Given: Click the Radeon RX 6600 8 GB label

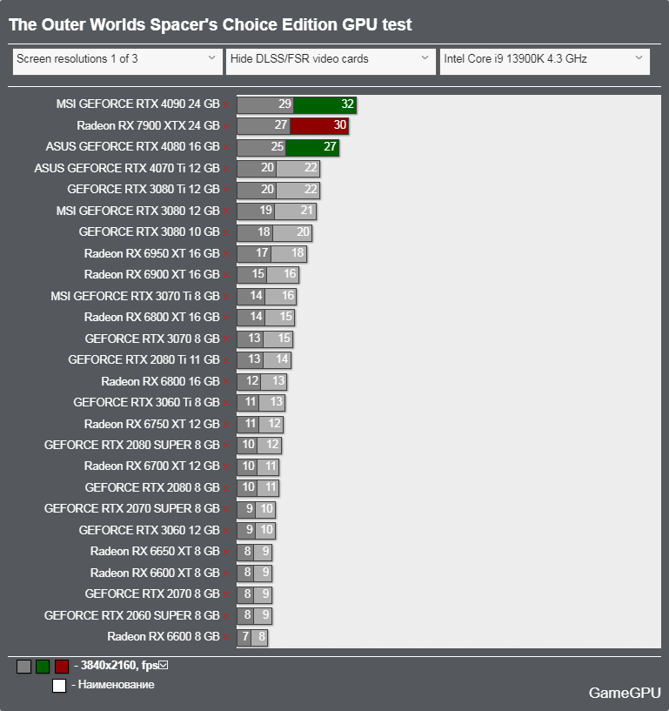Looking at the screenshot, I should (x=164, y=637).
